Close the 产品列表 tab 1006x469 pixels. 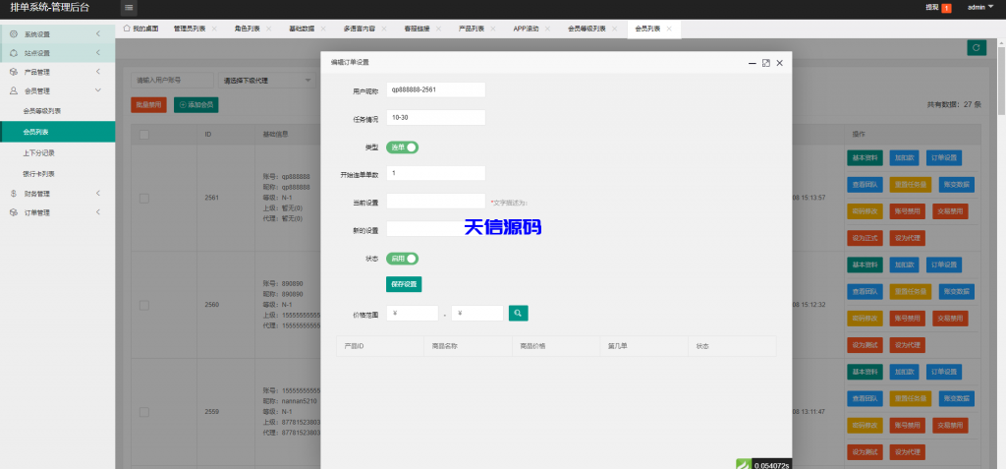[493, 29]
